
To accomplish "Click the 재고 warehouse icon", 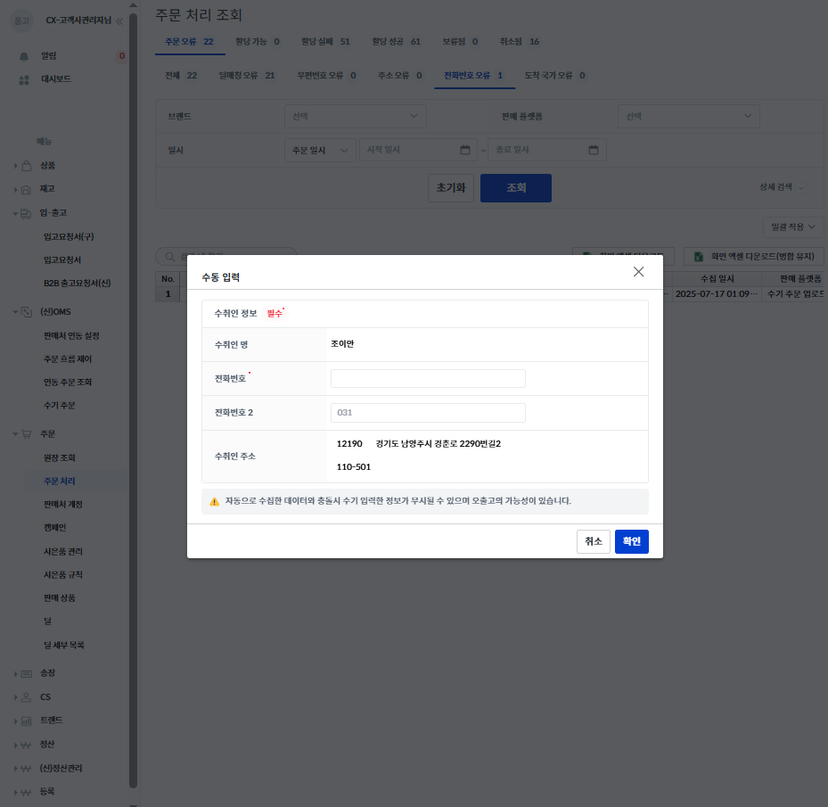I will (26, 189).
